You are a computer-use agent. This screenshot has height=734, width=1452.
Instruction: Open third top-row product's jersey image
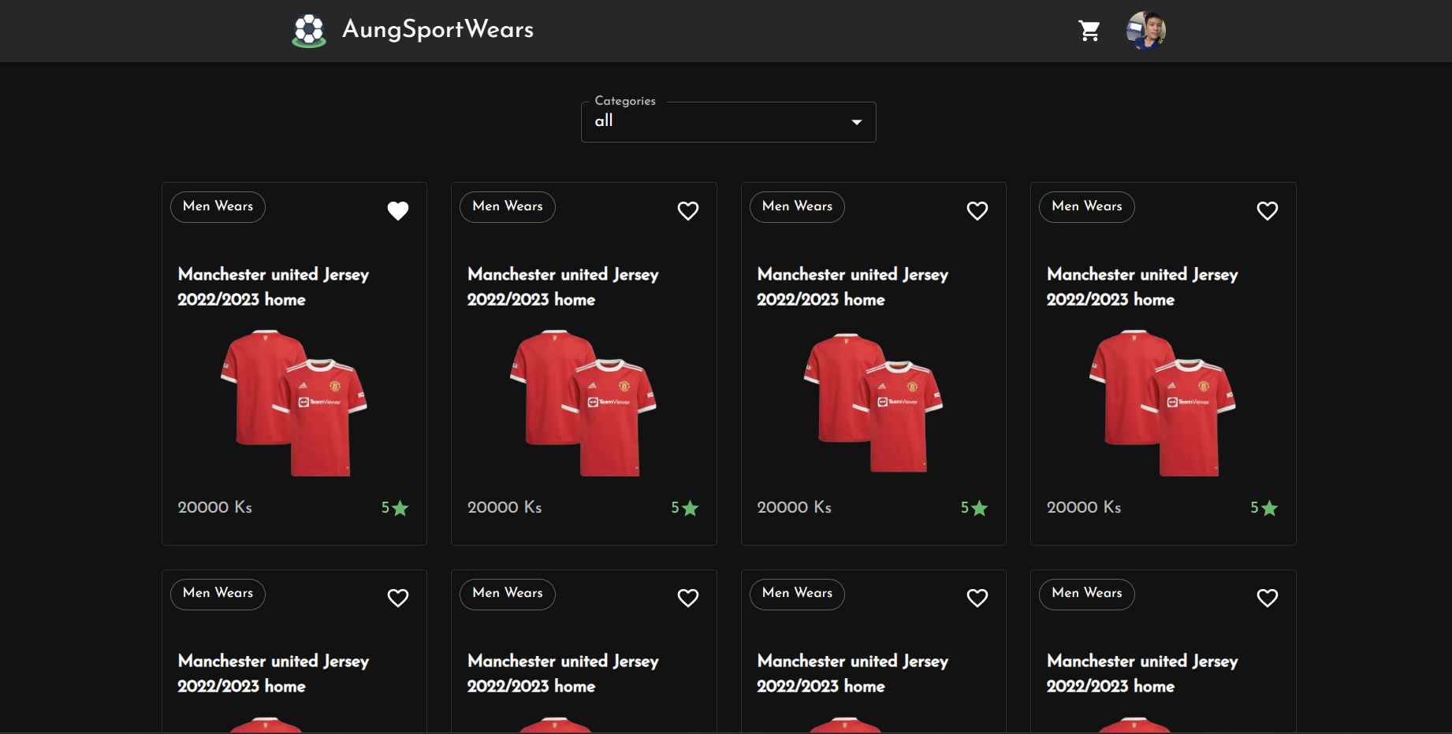click(x=873, y=402)
